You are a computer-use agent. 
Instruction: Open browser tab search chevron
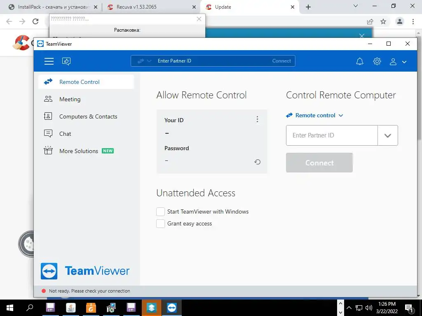356,6
